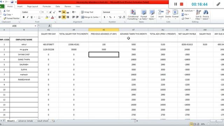
Task: Toggle Center alignment
Action: point(64,17)
